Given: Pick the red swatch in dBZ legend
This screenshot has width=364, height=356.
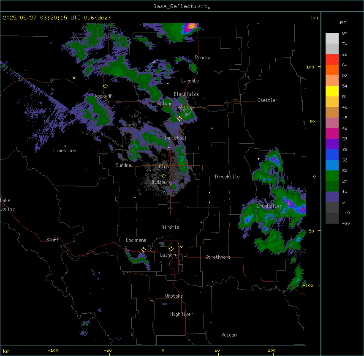Looking at the screenshot, I should click(332, 59).
